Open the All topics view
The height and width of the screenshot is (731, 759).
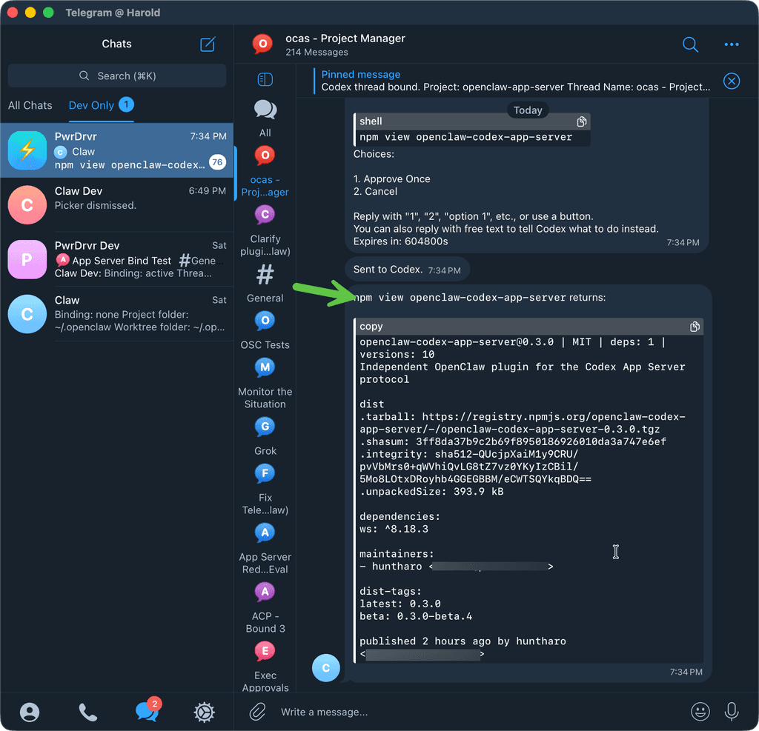click(265, 118)
